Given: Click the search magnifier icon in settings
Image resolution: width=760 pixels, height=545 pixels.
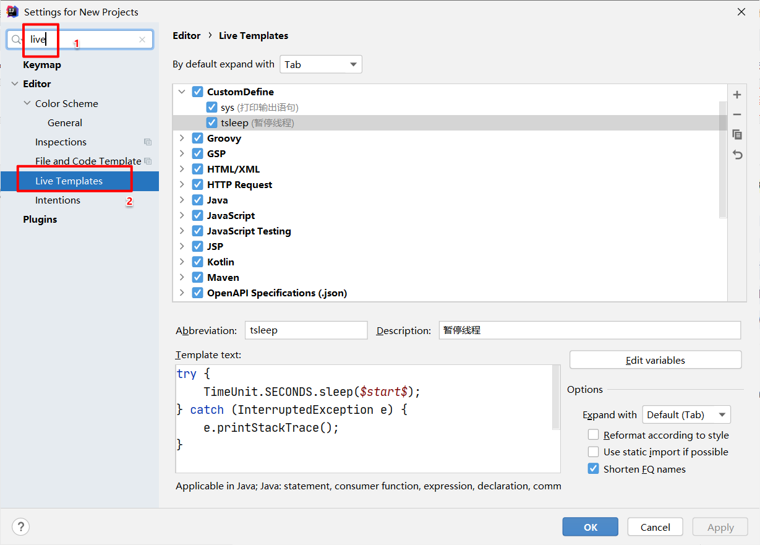Looking at the screenshot, I should tap(17, 40).
